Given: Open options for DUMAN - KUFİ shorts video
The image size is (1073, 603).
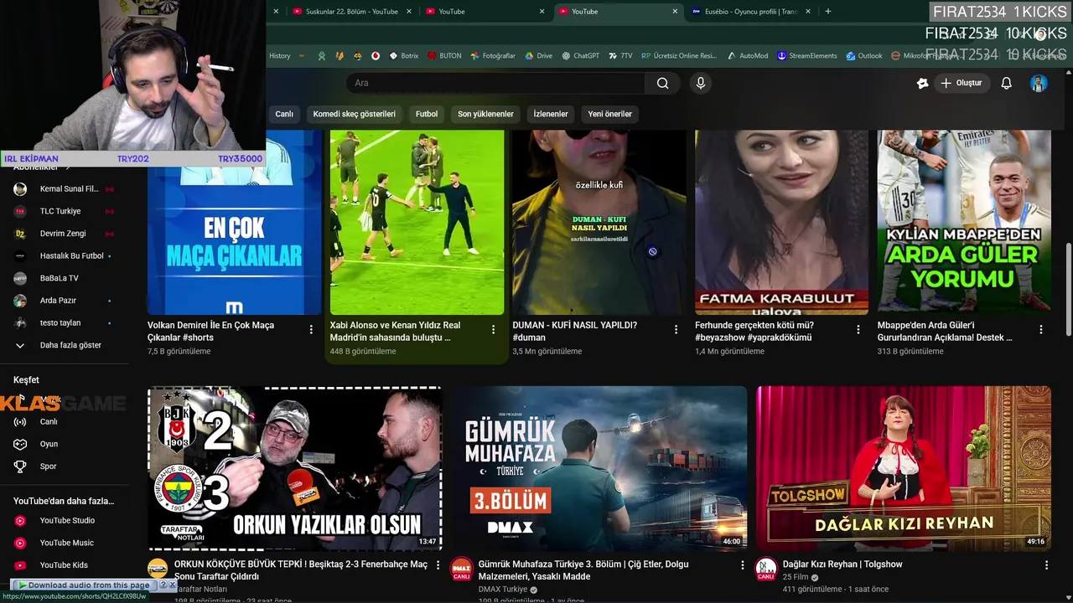Looking at the screenshot, I should (676, 330).
